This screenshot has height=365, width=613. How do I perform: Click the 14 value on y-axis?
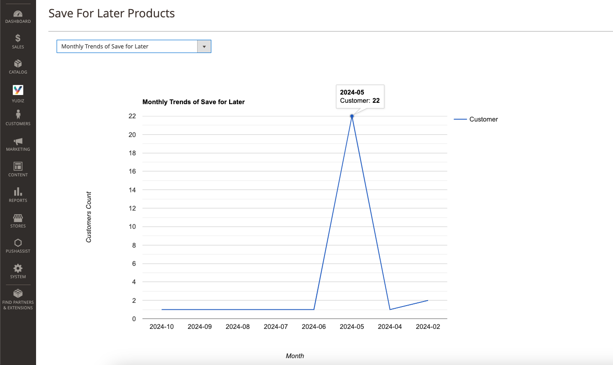[x=132, y=190]
